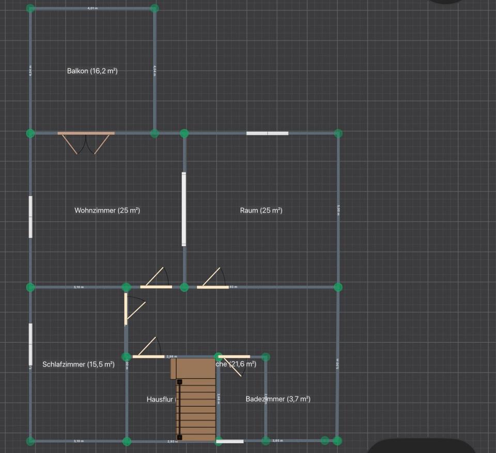496x453 pixels.
Task: Click the top-left corner node of Balkon
Action: 30,9
